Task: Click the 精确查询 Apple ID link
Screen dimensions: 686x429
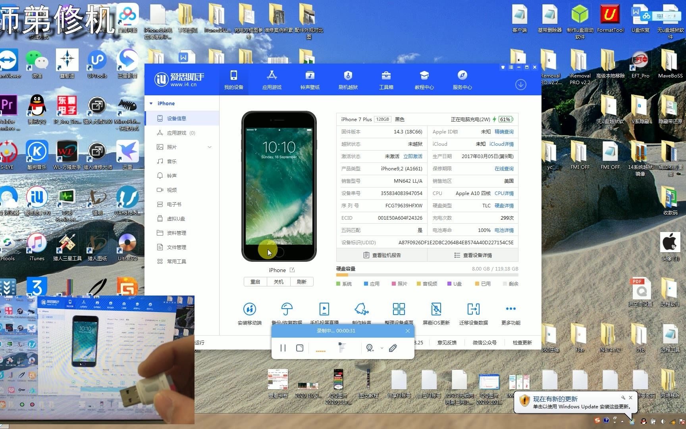Action: [504, 132]
